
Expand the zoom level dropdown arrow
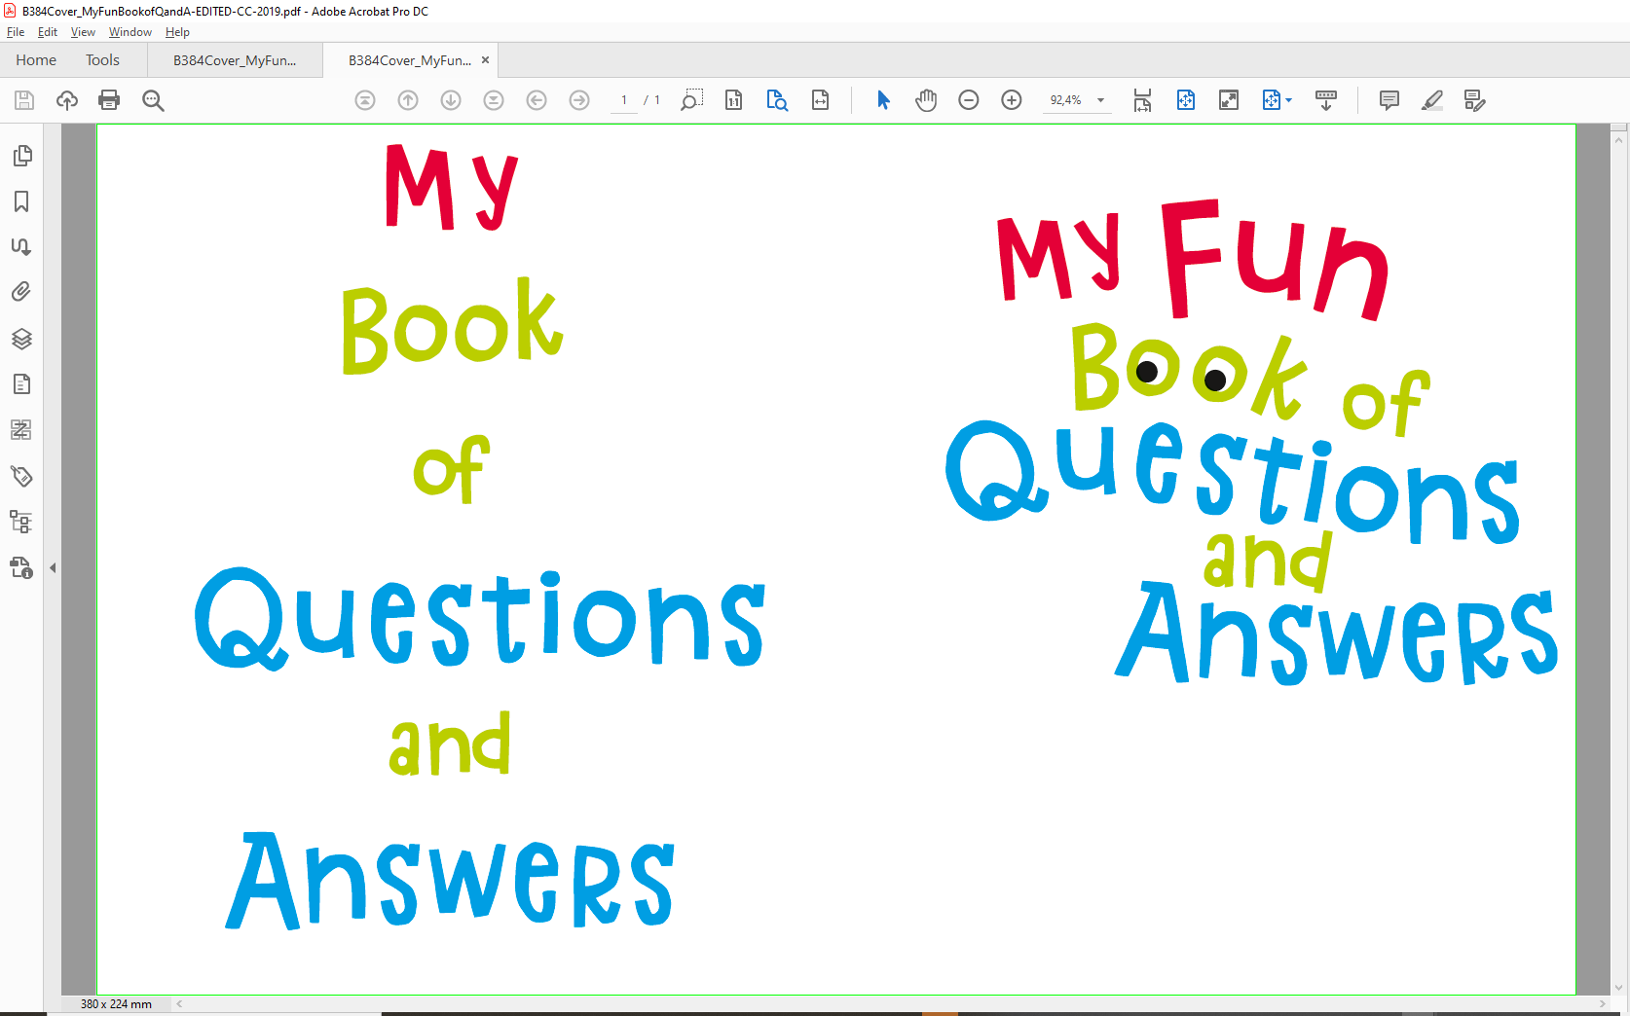click(x=1101, y=100)
